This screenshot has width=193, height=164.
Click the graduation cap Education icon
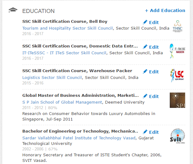tap(13, 10)
